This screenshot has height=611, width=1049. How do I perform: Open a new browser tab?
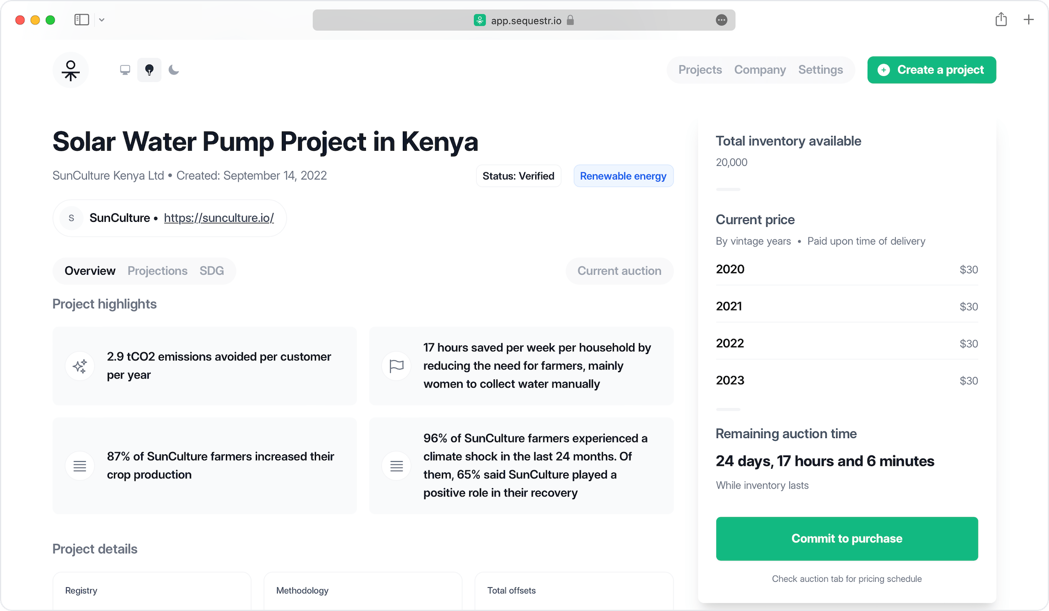(1029, 20)
